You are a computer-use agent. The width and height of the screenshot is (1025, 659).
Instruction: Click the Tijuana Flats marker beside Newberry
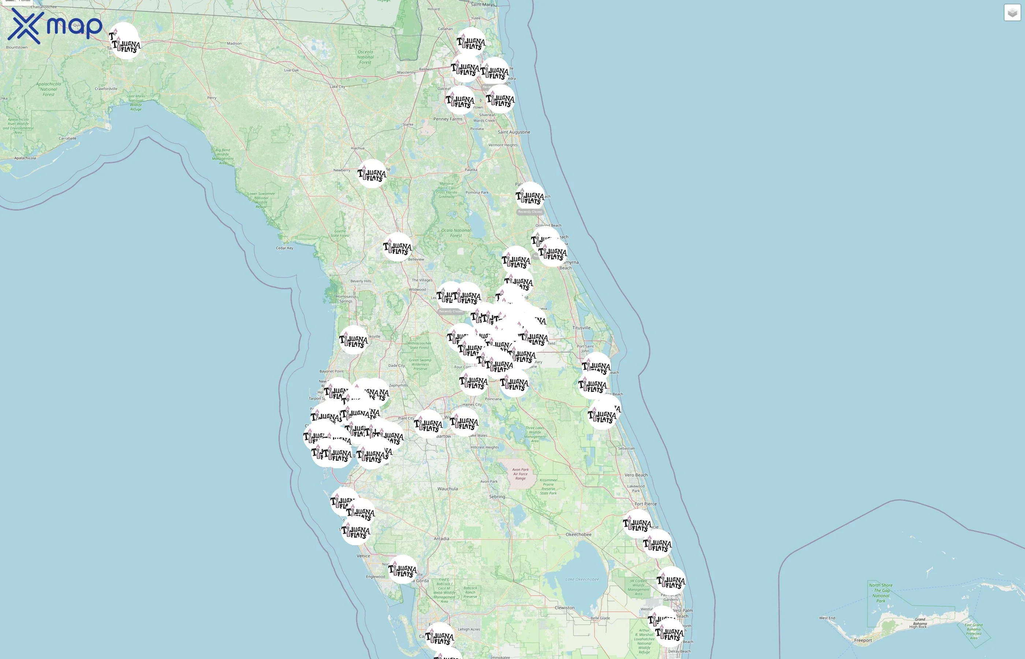372,174
